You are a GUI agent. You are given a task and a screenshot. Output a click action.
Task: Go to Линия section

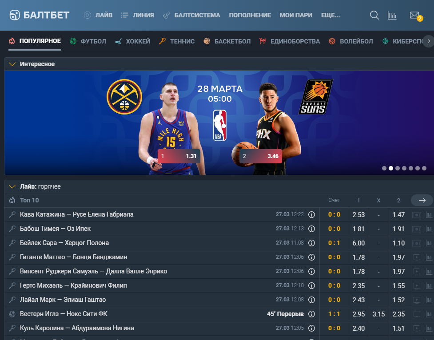(138, 15)
